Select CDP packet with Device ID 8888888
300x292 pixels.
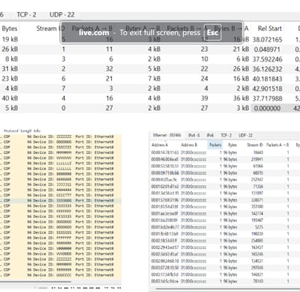[61, 174]
